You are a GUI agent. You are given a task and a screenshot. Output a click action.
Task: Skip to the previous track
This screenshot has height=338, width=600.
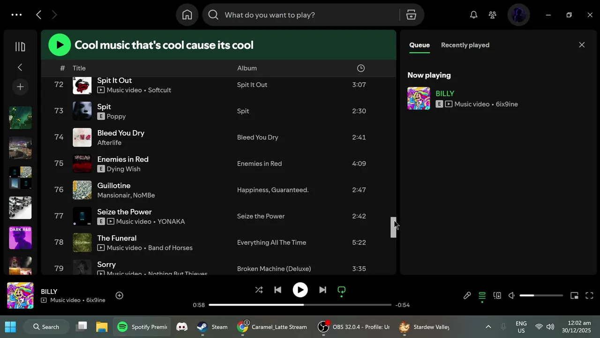[277, 290]
